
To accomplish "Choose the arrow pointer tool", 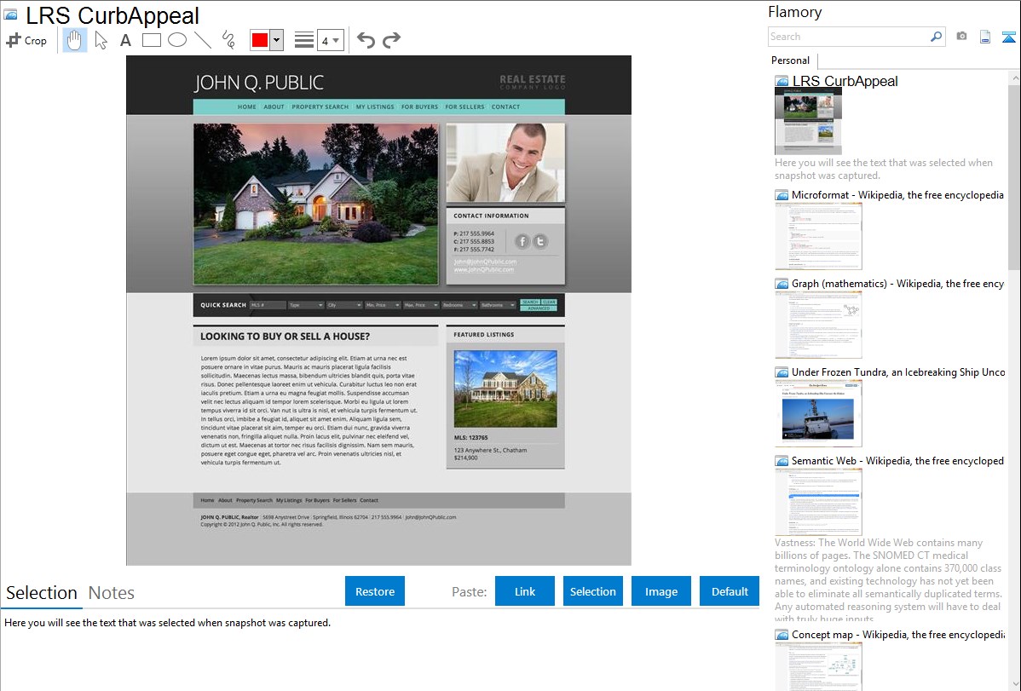I will coord(101,40).
